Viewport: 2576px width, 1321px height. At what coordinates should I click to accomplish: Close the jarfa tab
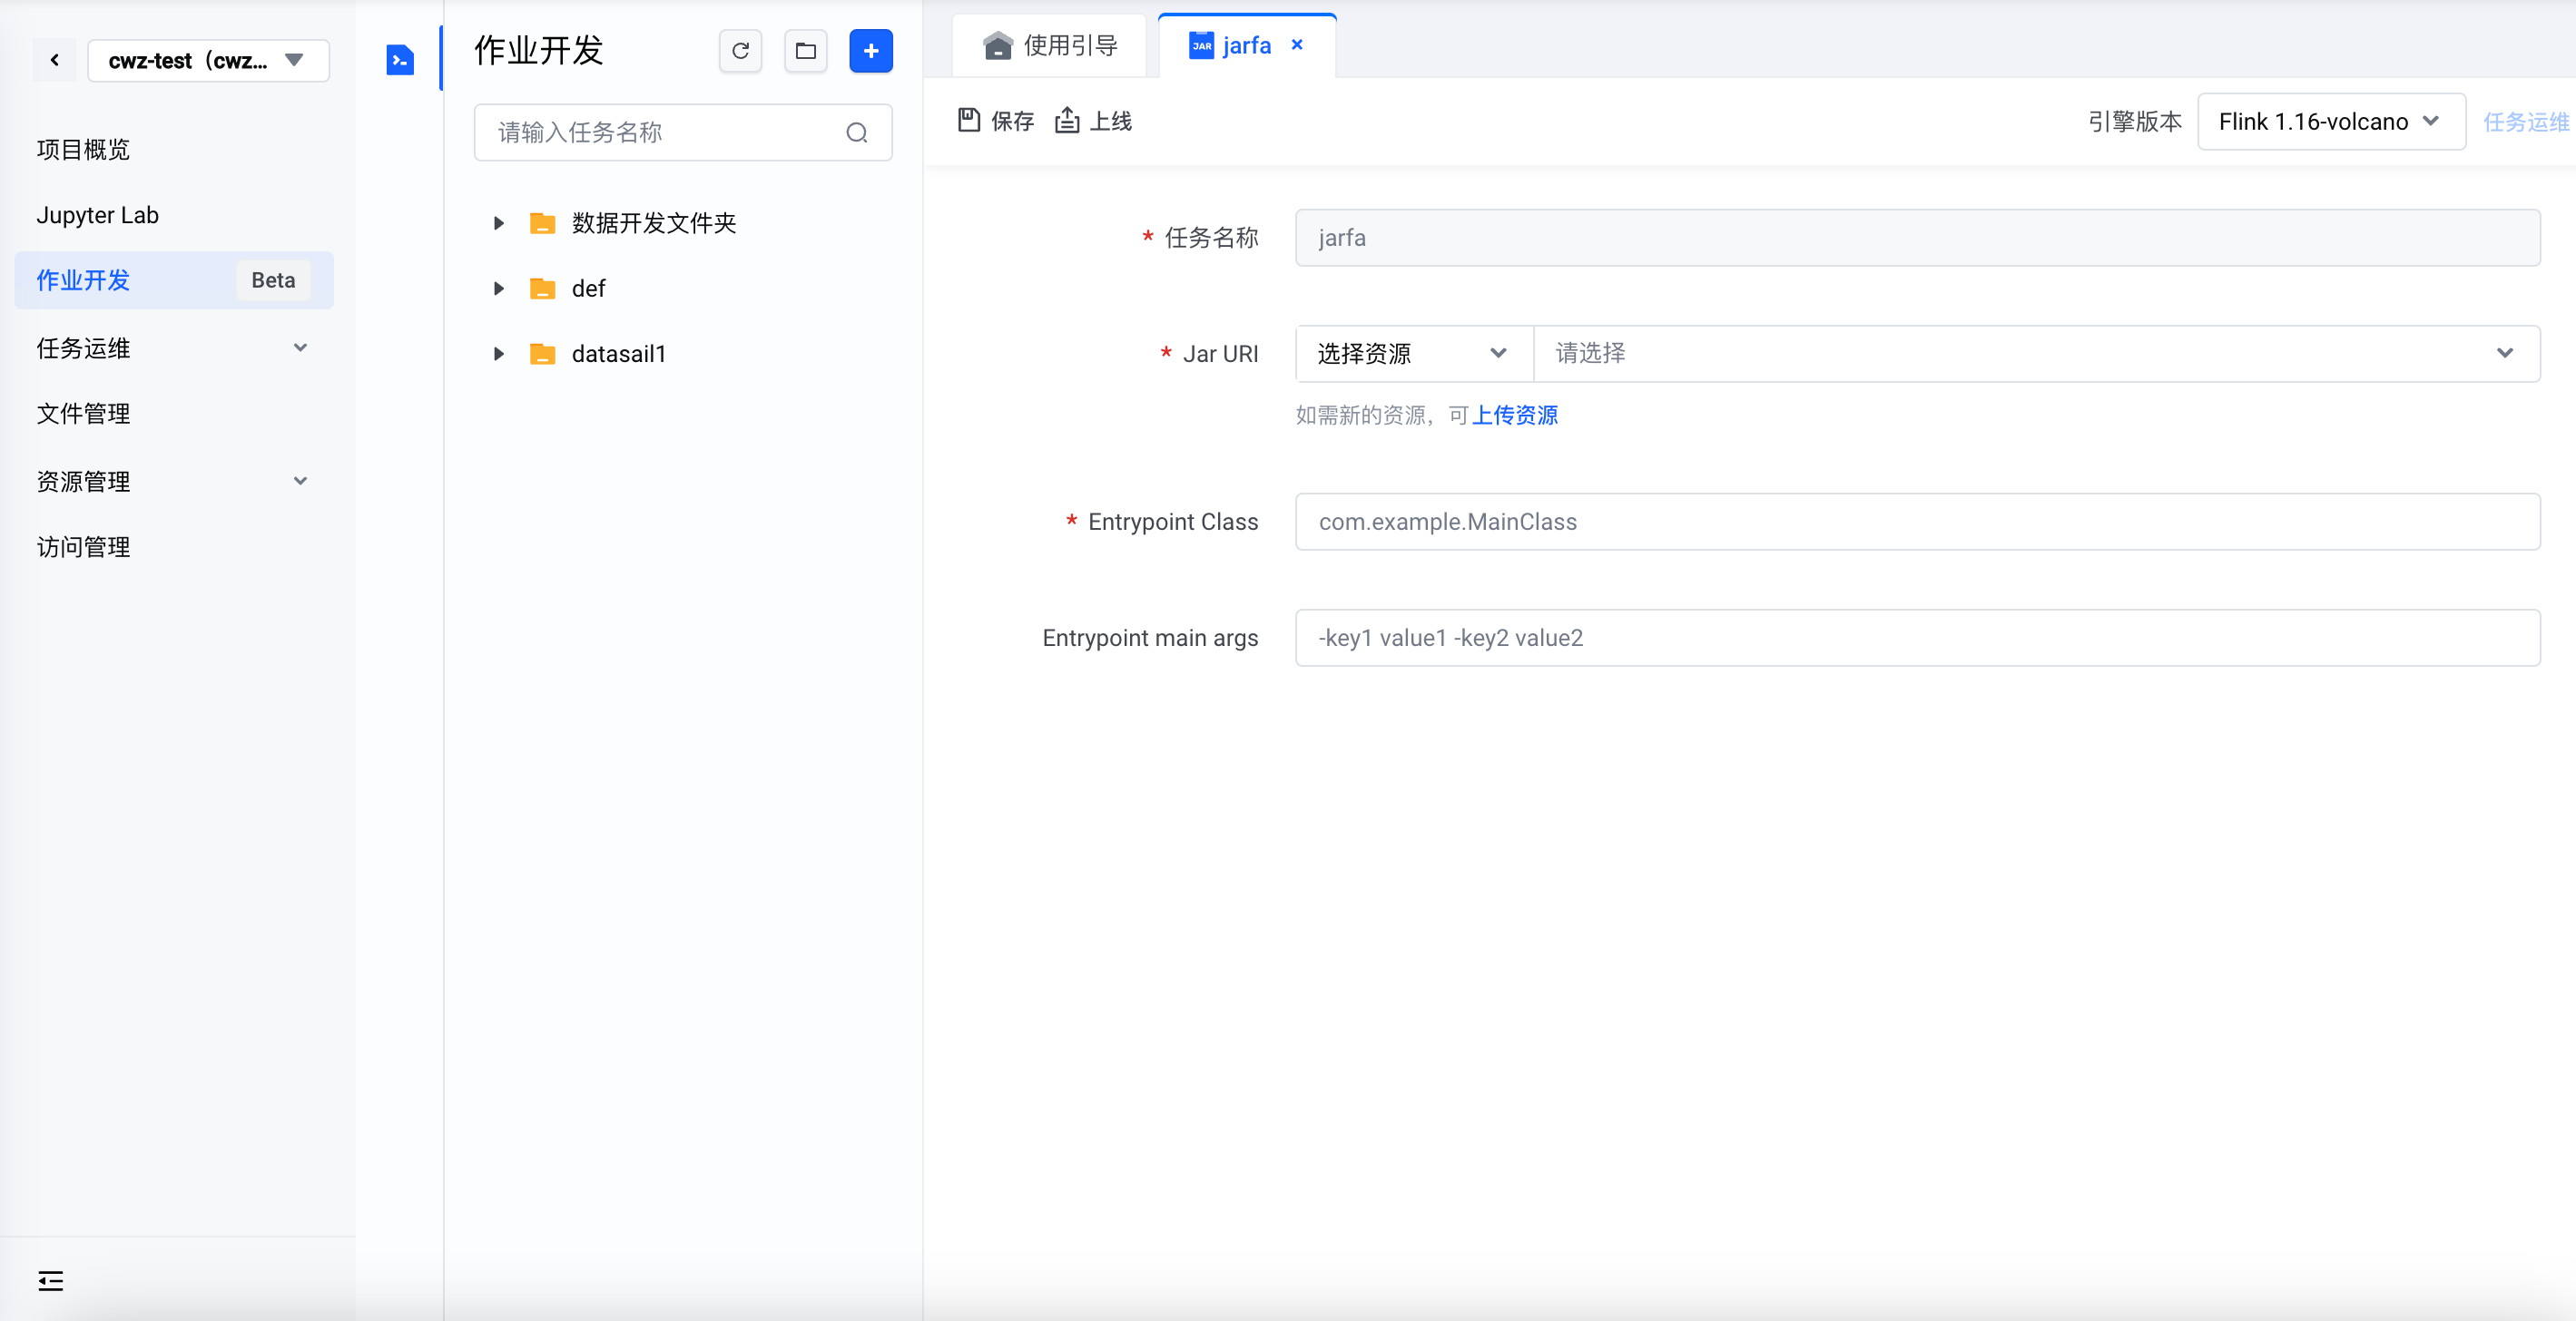coord(1297,45)
